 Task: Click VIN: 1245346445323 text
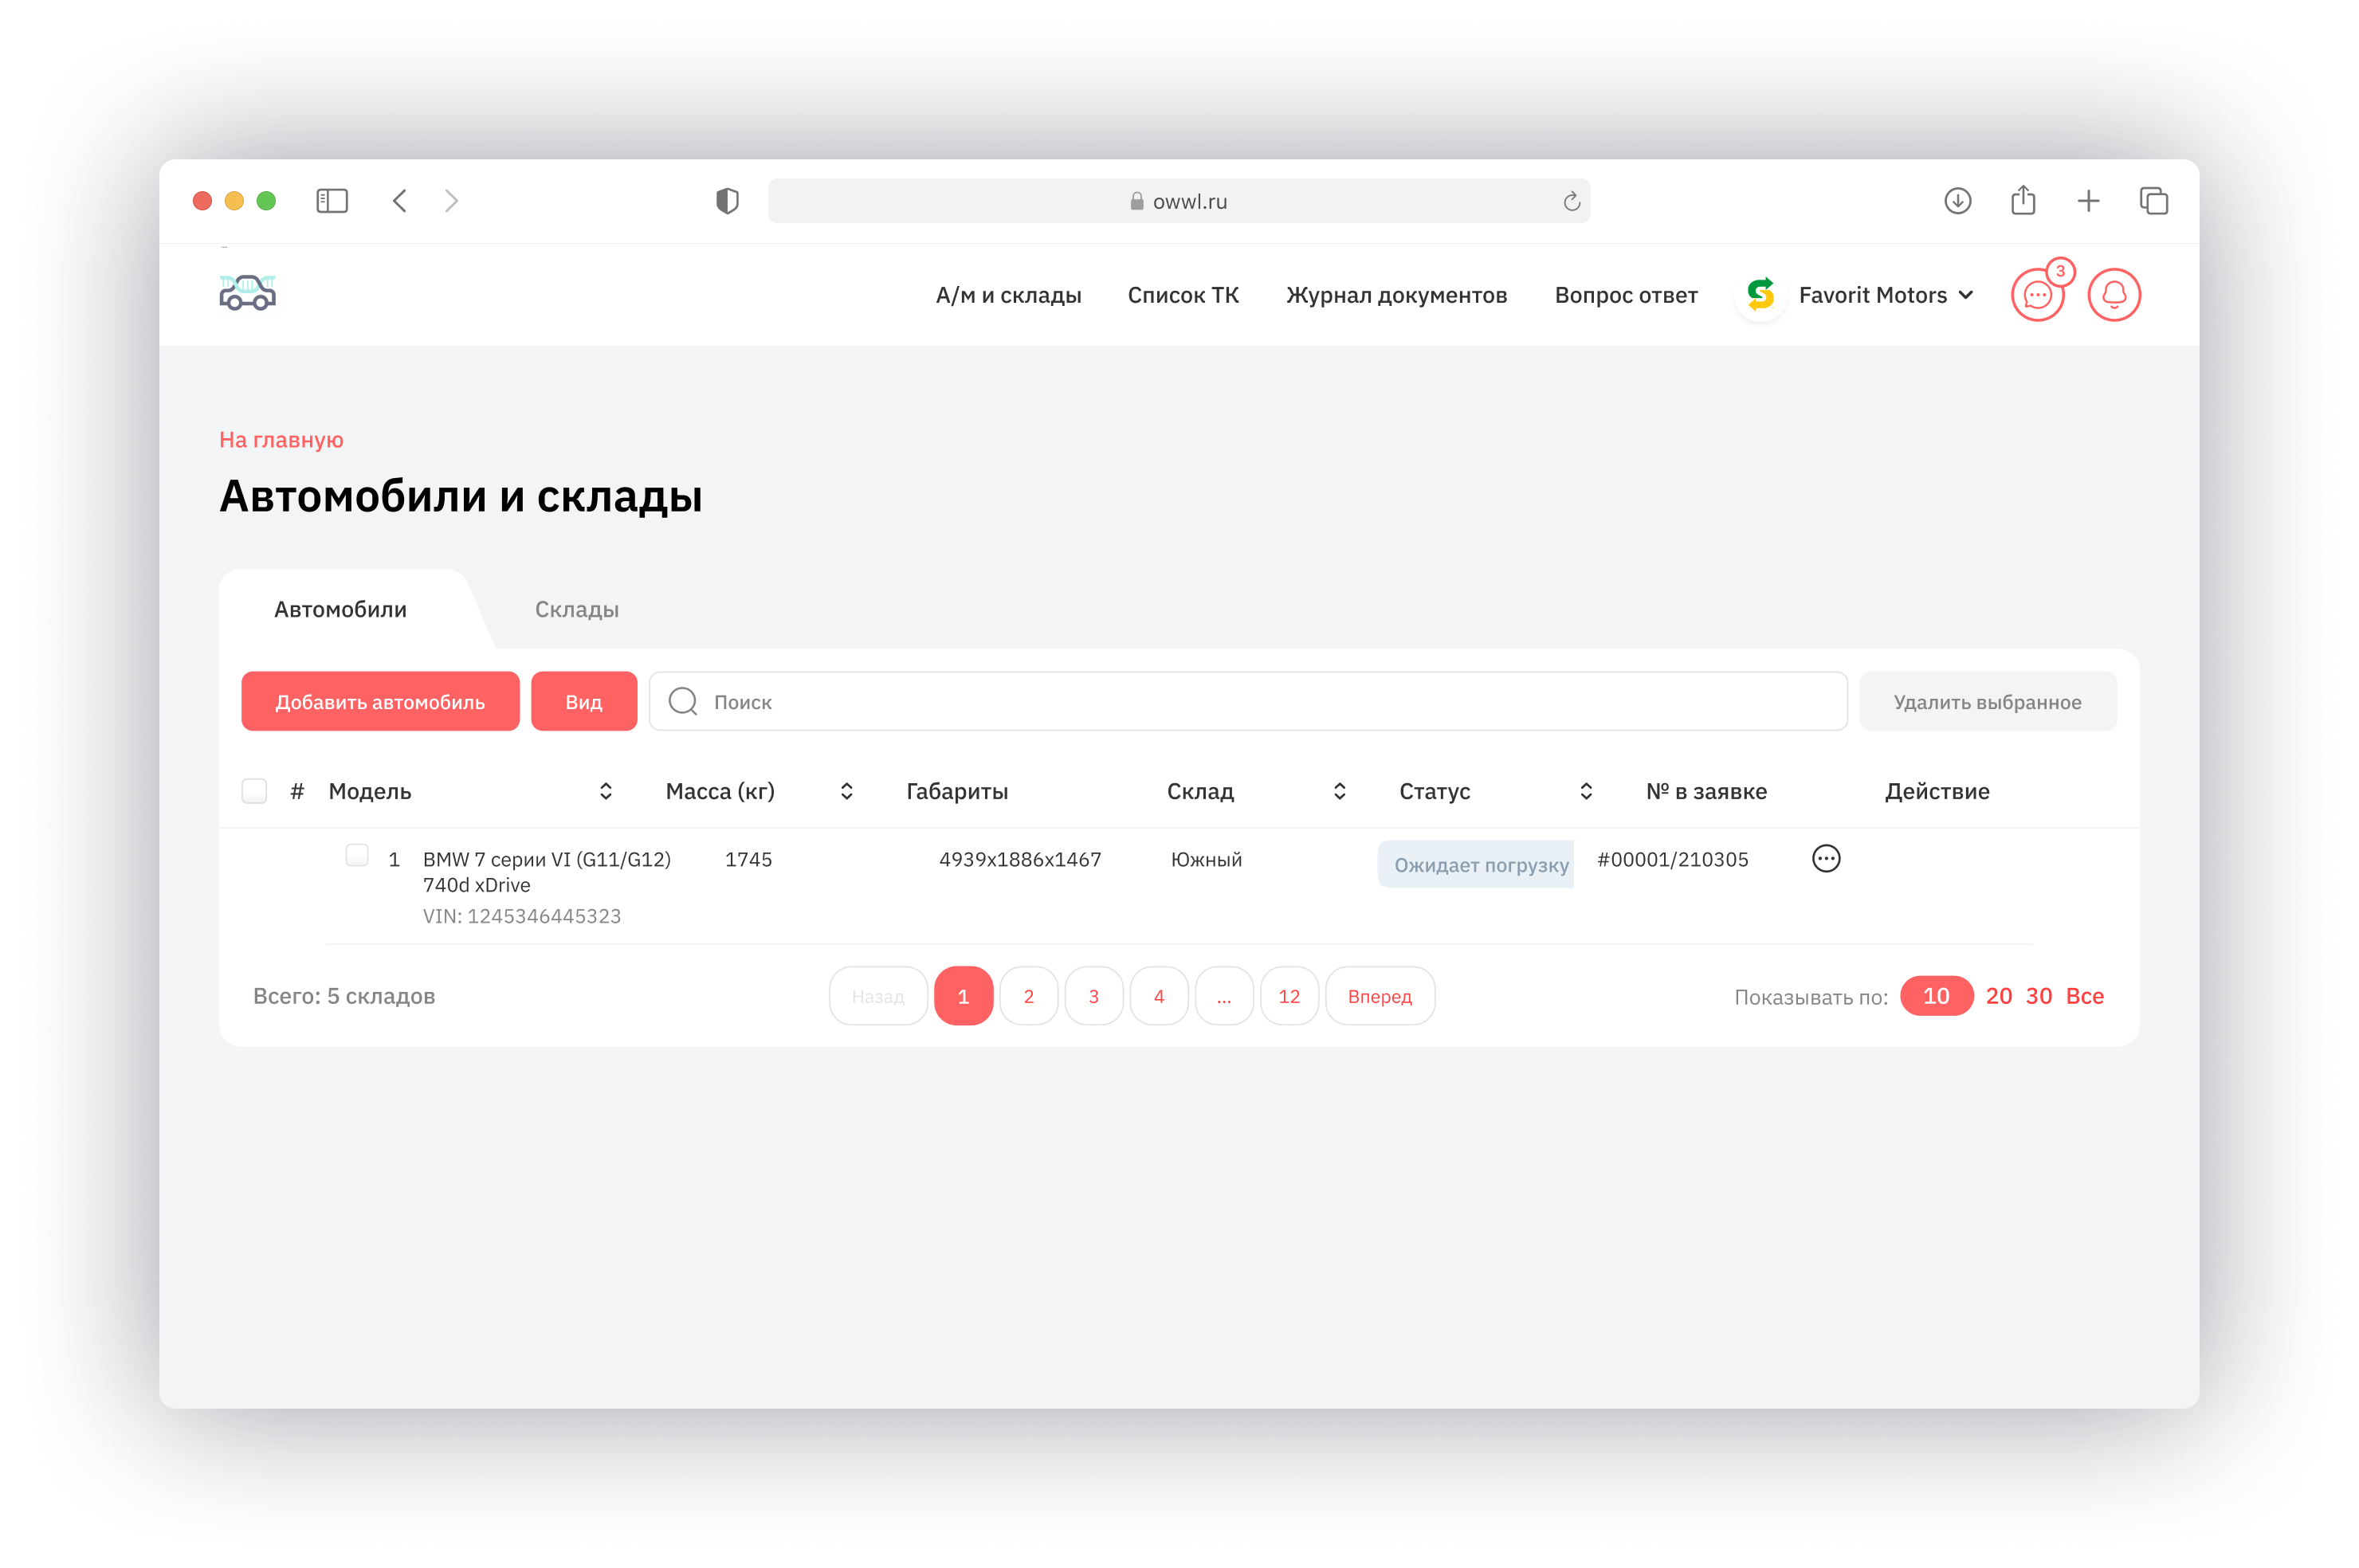tap(521, 916)
